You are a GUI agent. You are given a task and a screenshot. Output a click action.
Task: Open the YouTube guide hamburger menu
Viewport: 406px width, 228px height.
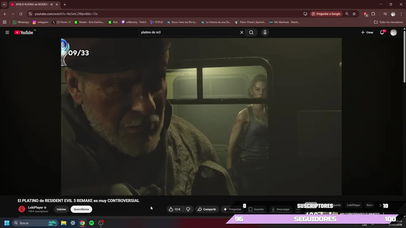7,32
